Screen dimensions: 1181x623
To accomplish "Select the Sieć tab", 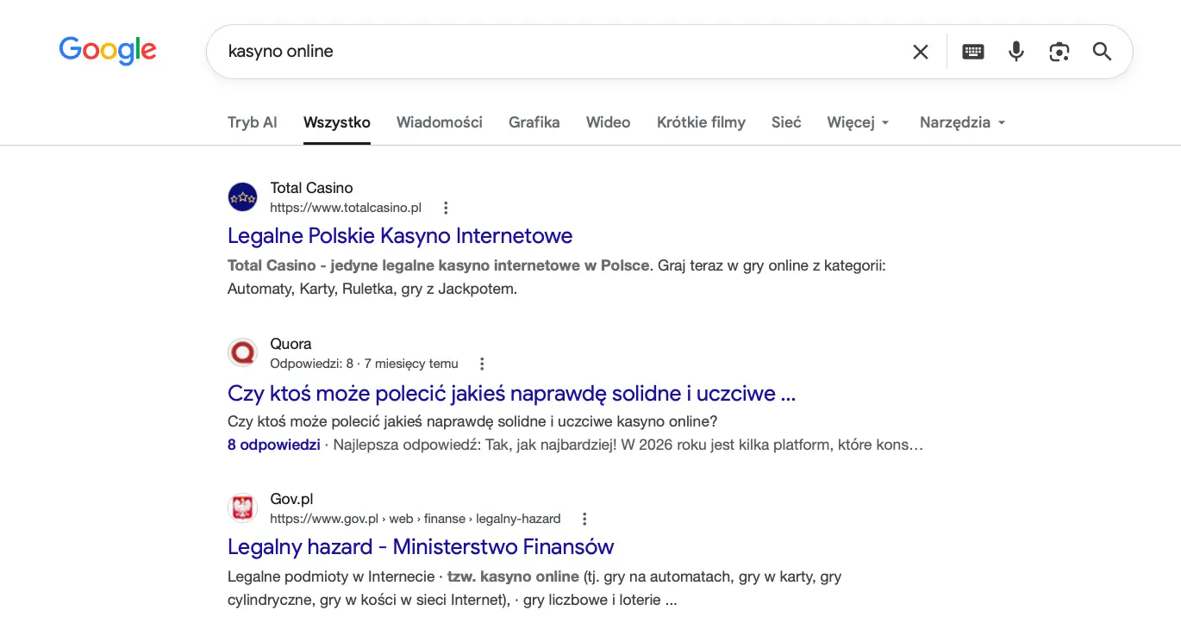I will point(786,122).
